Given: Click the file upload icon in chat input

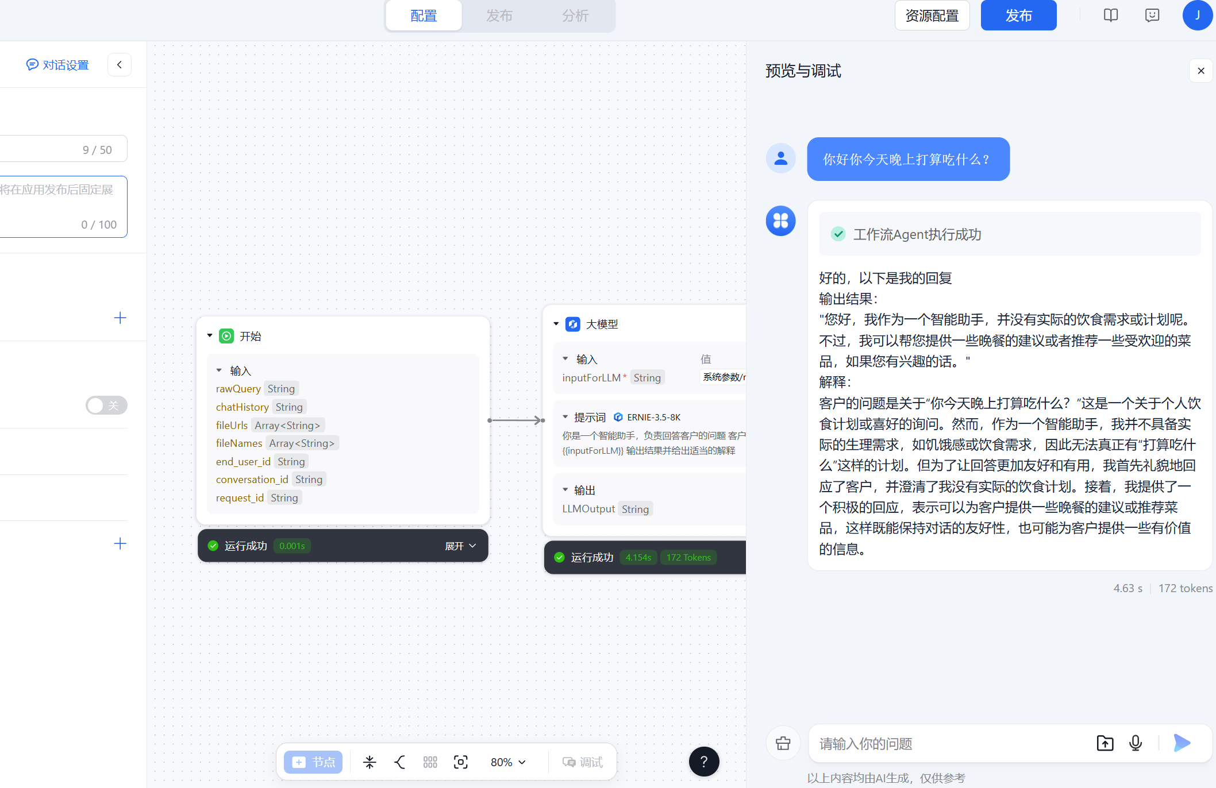Looking at the screenshot, I should coord(1105,743).
